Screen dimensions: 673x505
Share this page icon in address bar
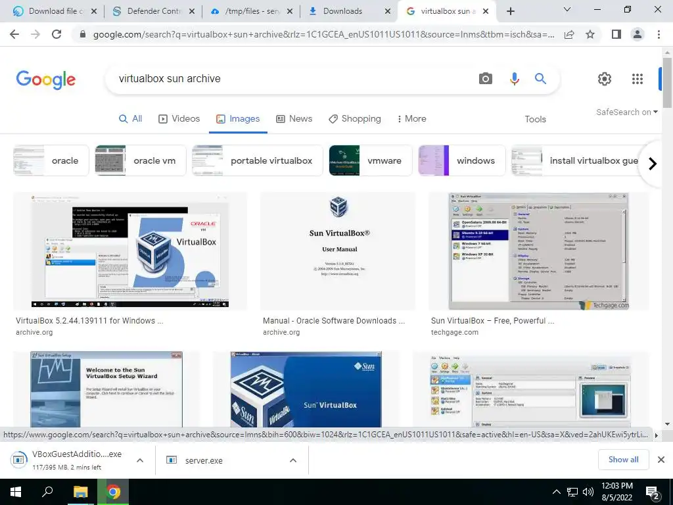pyautogui.click(x=569, y=34)
